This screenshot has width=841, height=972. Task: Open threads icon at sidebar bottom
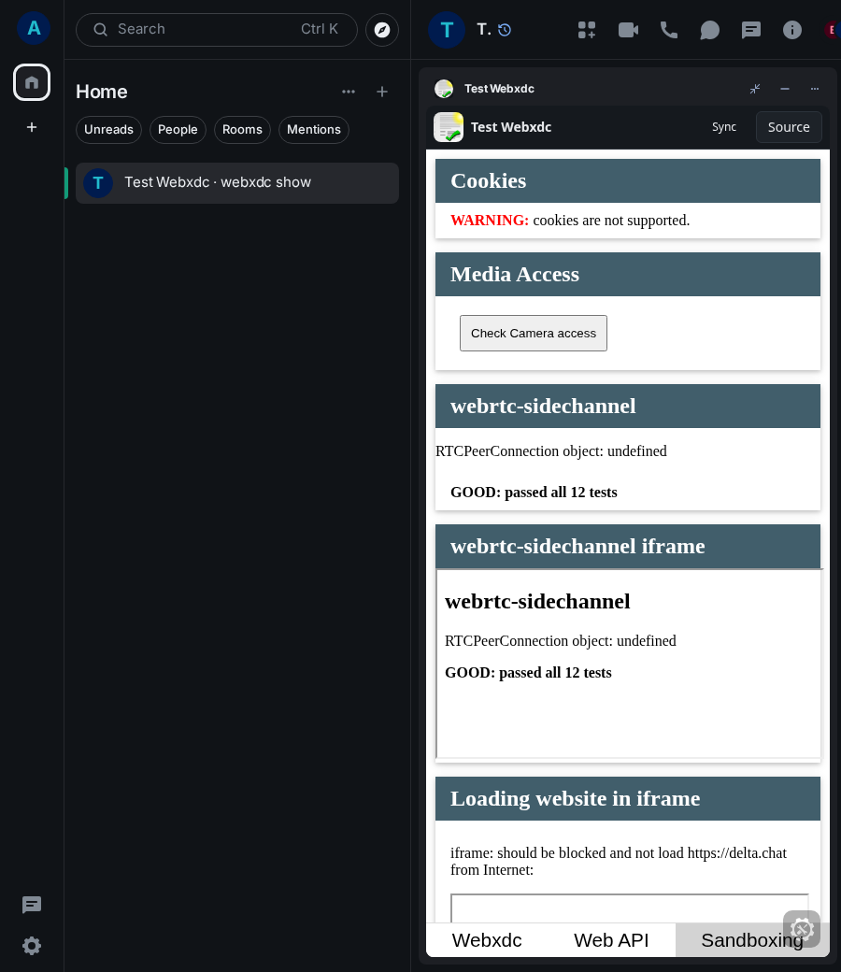32,905
